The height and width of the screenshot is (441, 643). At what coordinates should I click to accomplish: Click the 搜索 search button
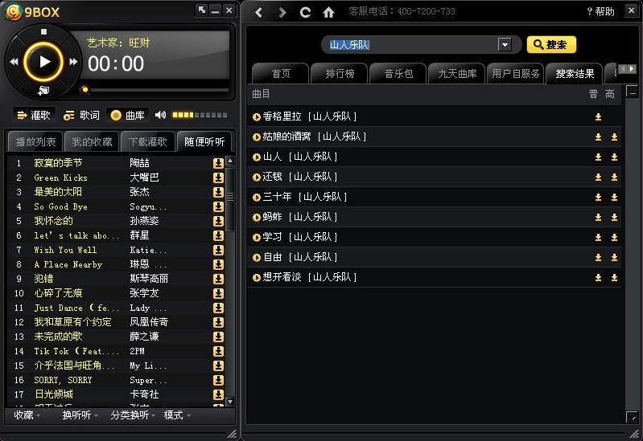coord(551,45)
